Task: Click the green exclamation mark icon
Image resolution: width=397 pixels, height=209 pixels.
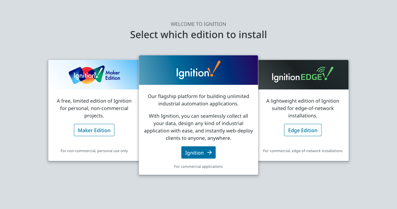Action: click(x=329, y=74)
